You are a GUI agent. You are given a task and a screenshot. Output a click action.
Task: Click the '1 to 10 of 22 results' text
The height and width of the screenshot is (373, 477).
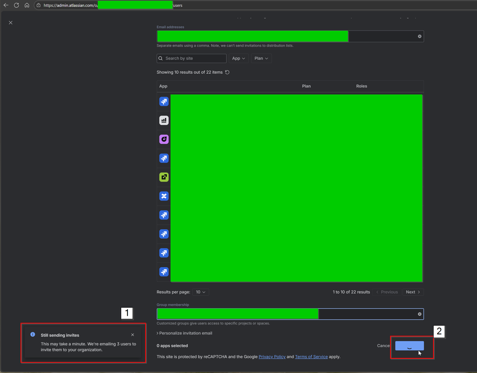[351, 292]
